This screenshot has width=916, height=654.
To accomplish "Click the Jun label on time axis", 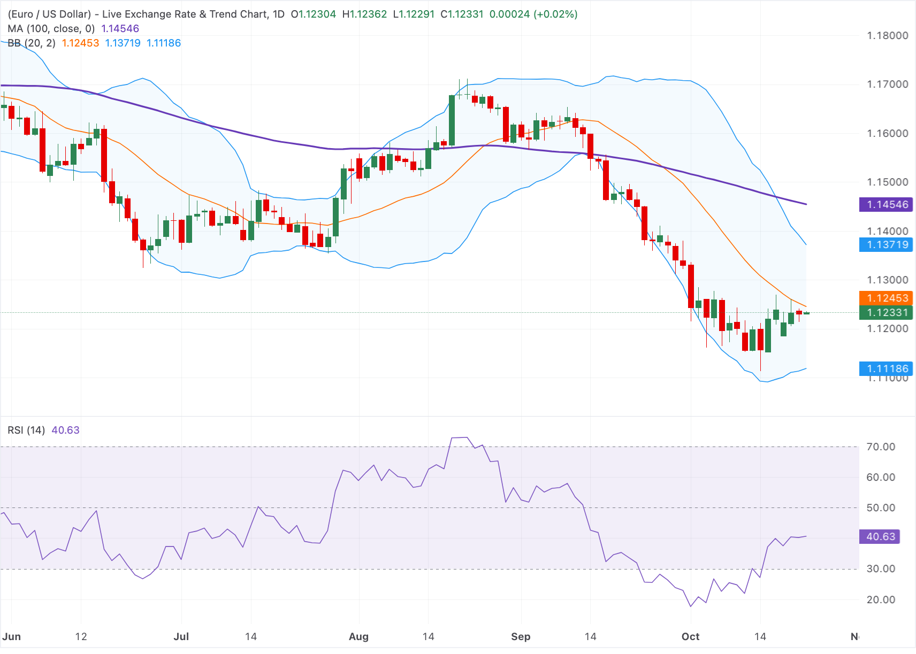I will [x=12, y=637].
